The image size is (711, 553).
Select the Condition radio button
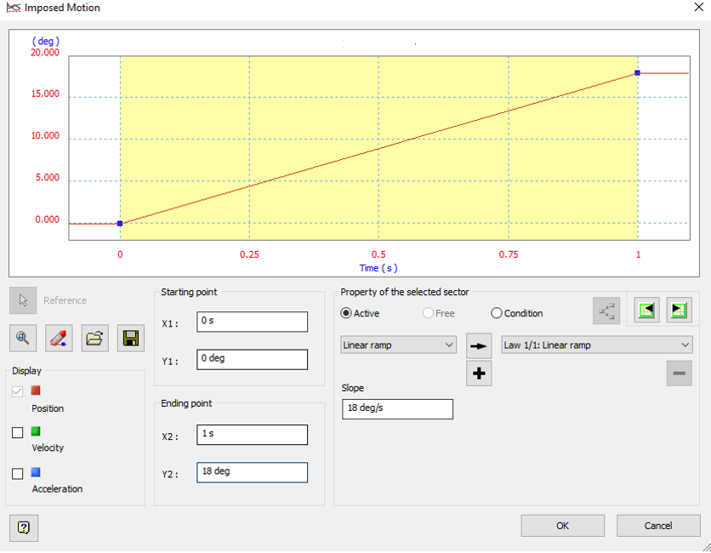click(496, 313)
